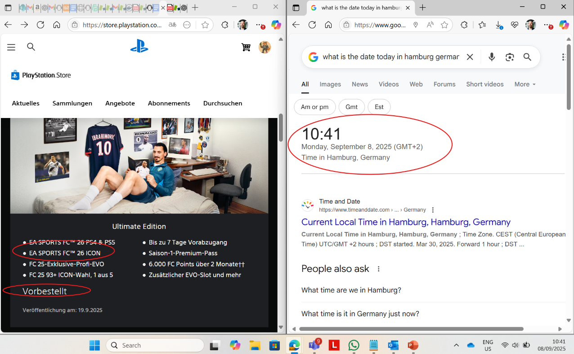
Task: Open the PlayStation shopping cart
Action: (x=246, y=47)
